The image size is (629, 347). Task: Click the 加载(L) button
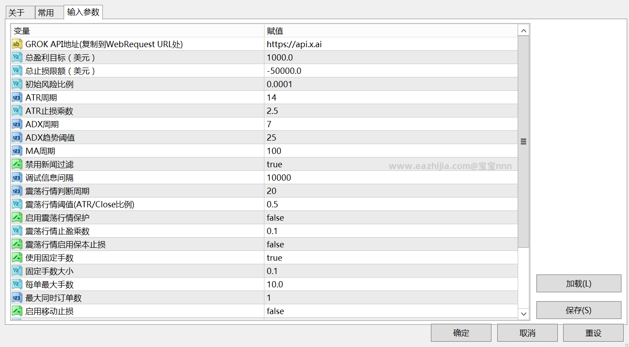579,283
